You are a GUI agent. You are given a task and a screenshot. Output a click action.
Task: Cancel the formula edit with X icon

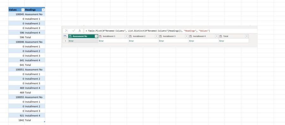point(66,31)
